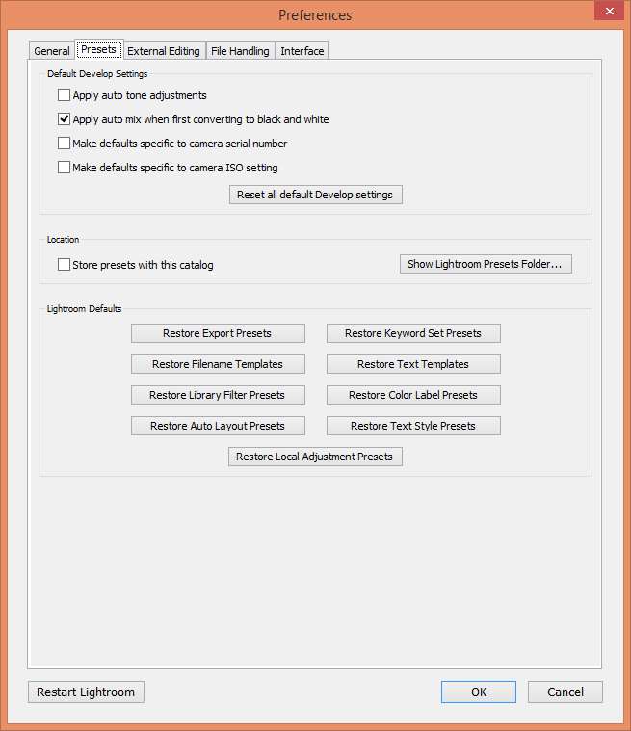This screenshot has width=631, height=731.
Task: Click Restore Local Adjustment Presets
Action: pos(315,457)
